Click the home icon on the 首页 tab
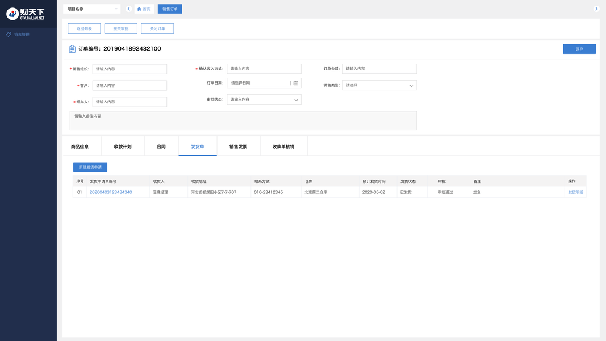 click(x=139, y=9)
